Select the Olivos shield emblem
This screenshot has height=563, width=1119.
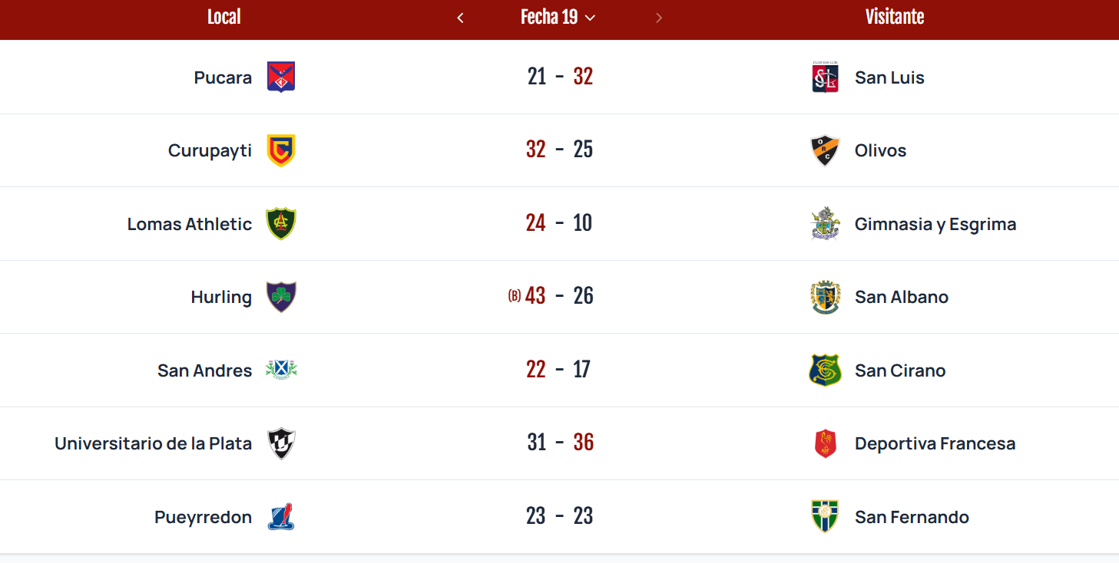tap(826, 150)
